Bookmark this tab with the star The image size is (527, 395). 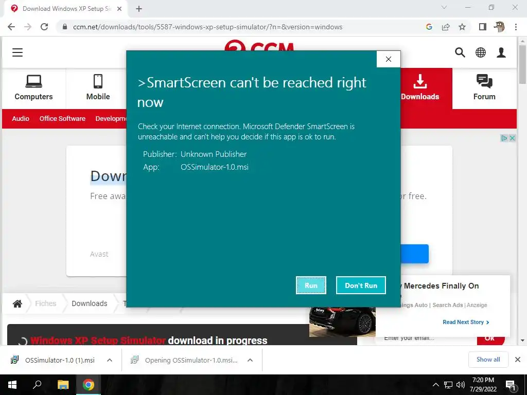click(x=462, y=27)
